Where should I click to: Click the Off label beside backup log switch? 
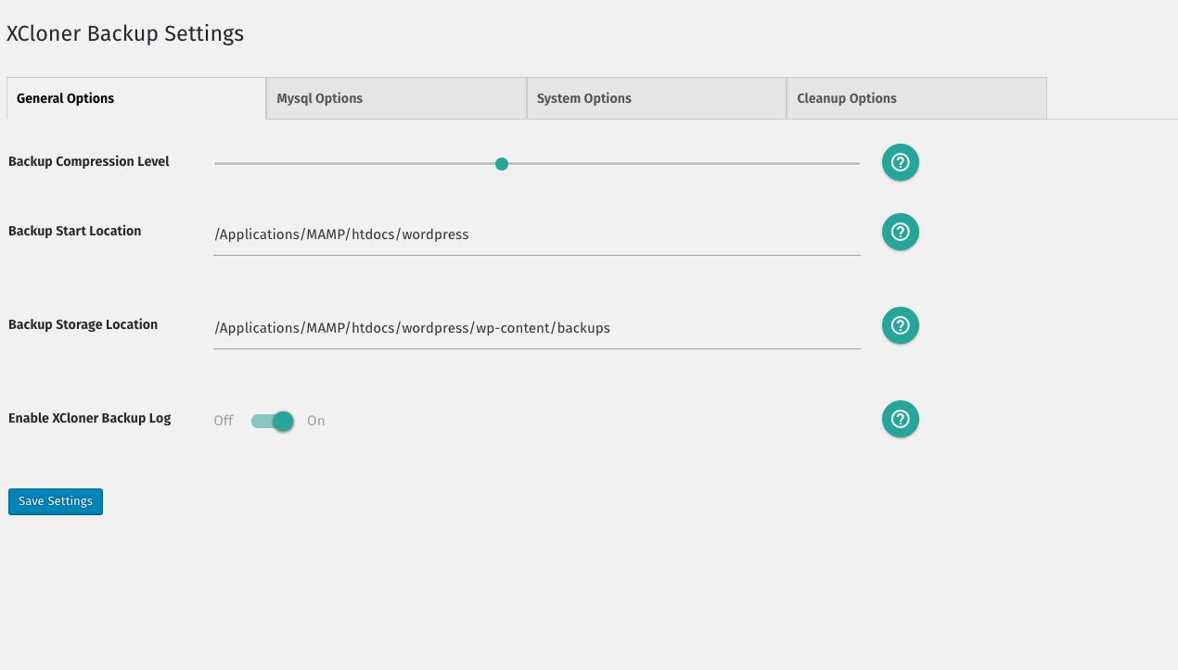(x=224, y=421)
